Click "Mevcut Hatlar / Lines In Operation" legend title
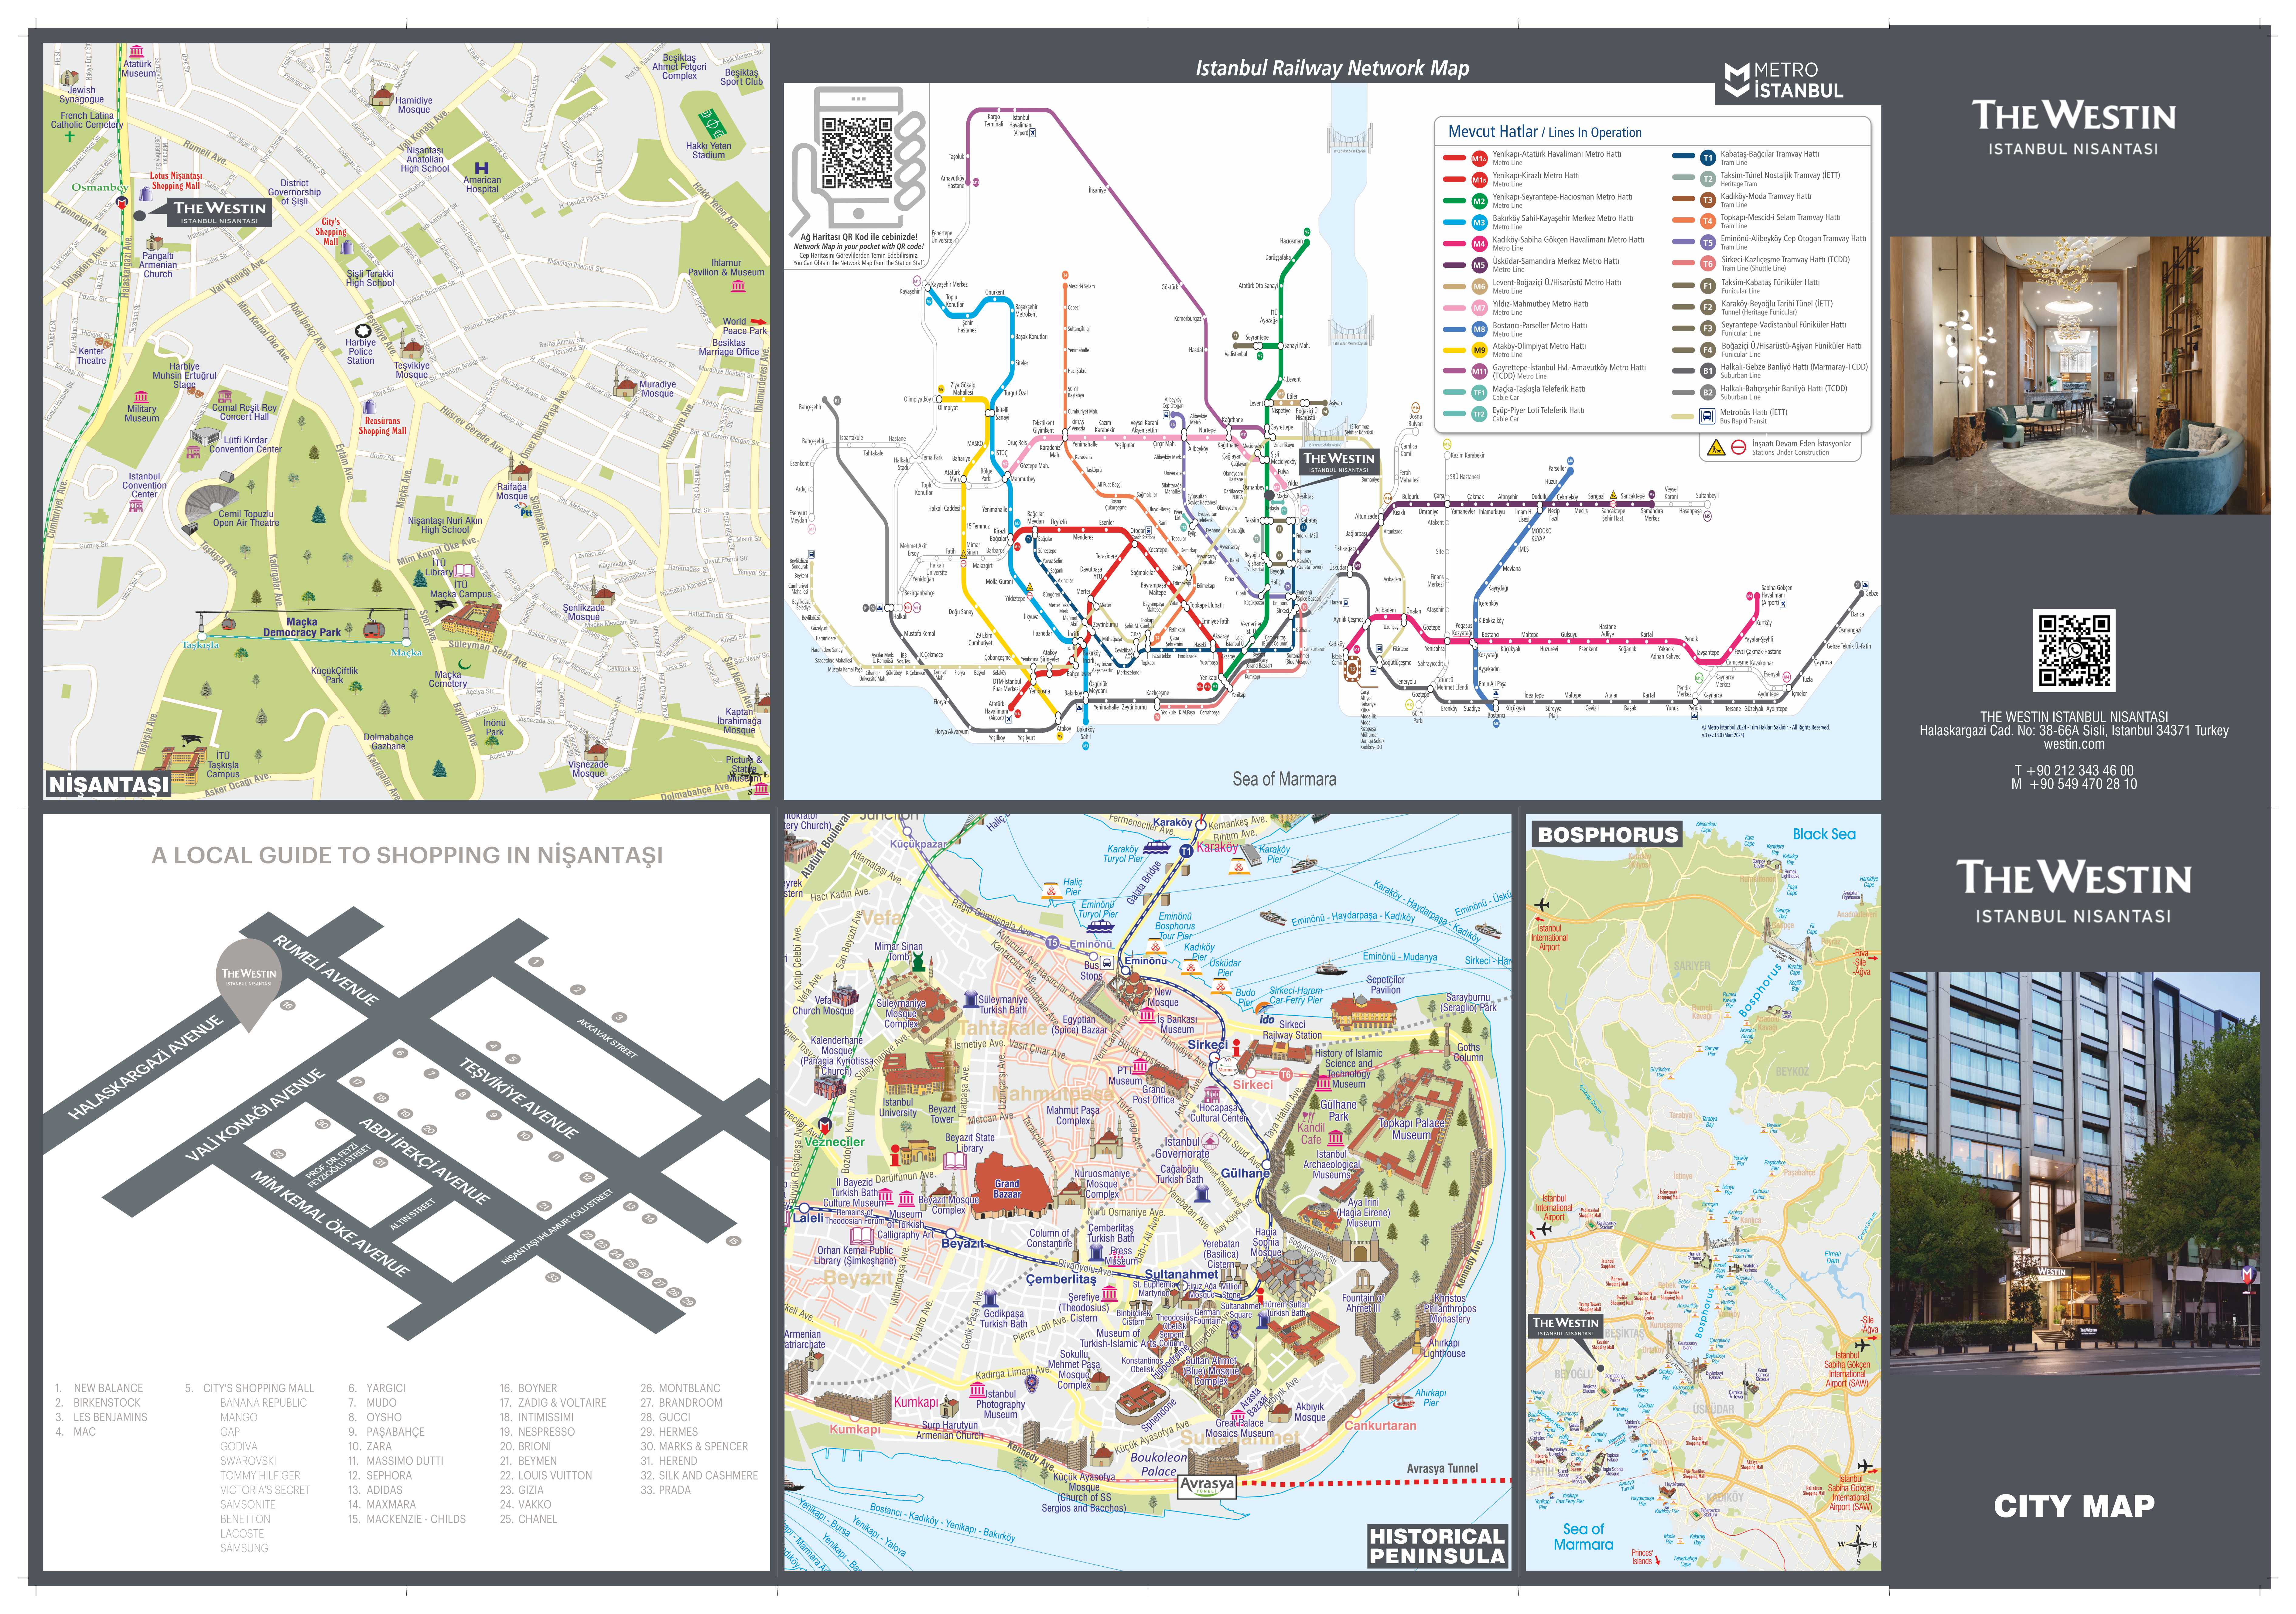This screenshot has width=2296, height=1614. (x=1545, y=132)
